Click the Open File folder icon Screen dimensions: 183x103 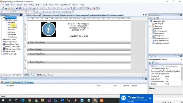9,8
